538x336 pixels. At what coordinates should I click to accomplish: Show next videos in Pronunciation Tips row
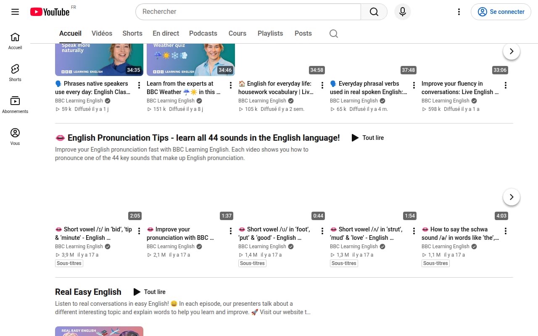tap(512, 197)
